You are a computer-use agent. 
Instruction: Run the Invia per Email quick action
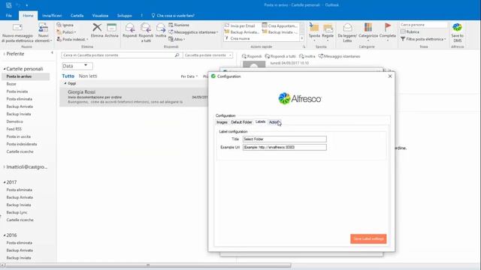240,25
